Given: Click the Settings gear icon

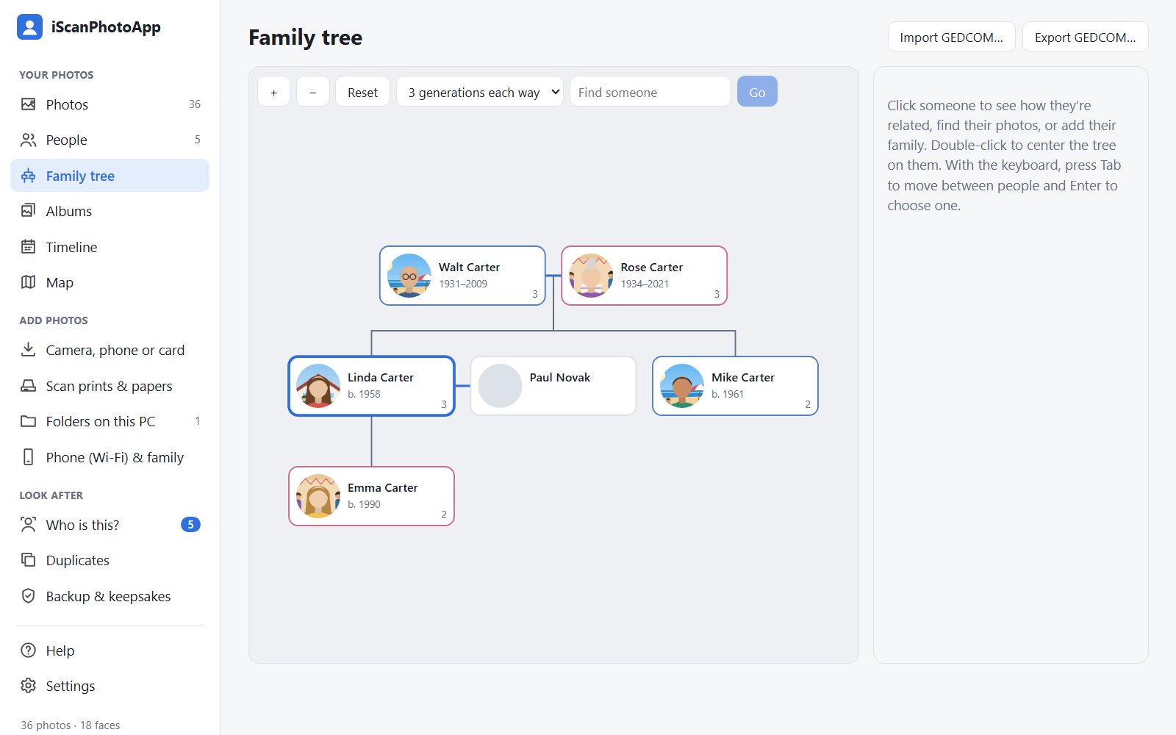Looking at the screenshot, I should [28, 686].
